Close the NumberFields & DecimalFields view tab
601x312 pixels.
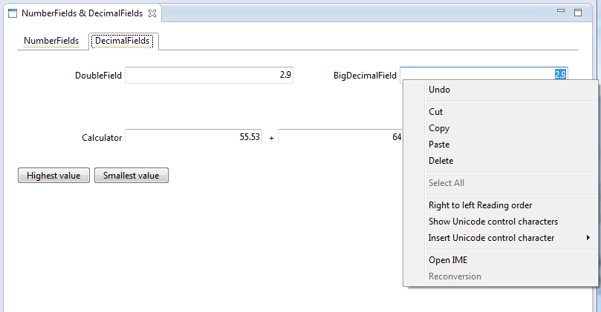[x=152, y=13]
